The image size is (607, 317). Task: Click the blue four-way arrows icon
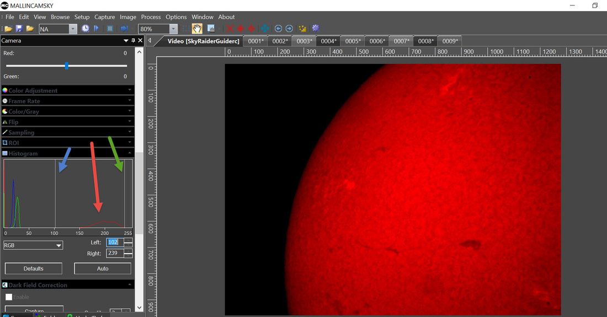tap(265, 29)
